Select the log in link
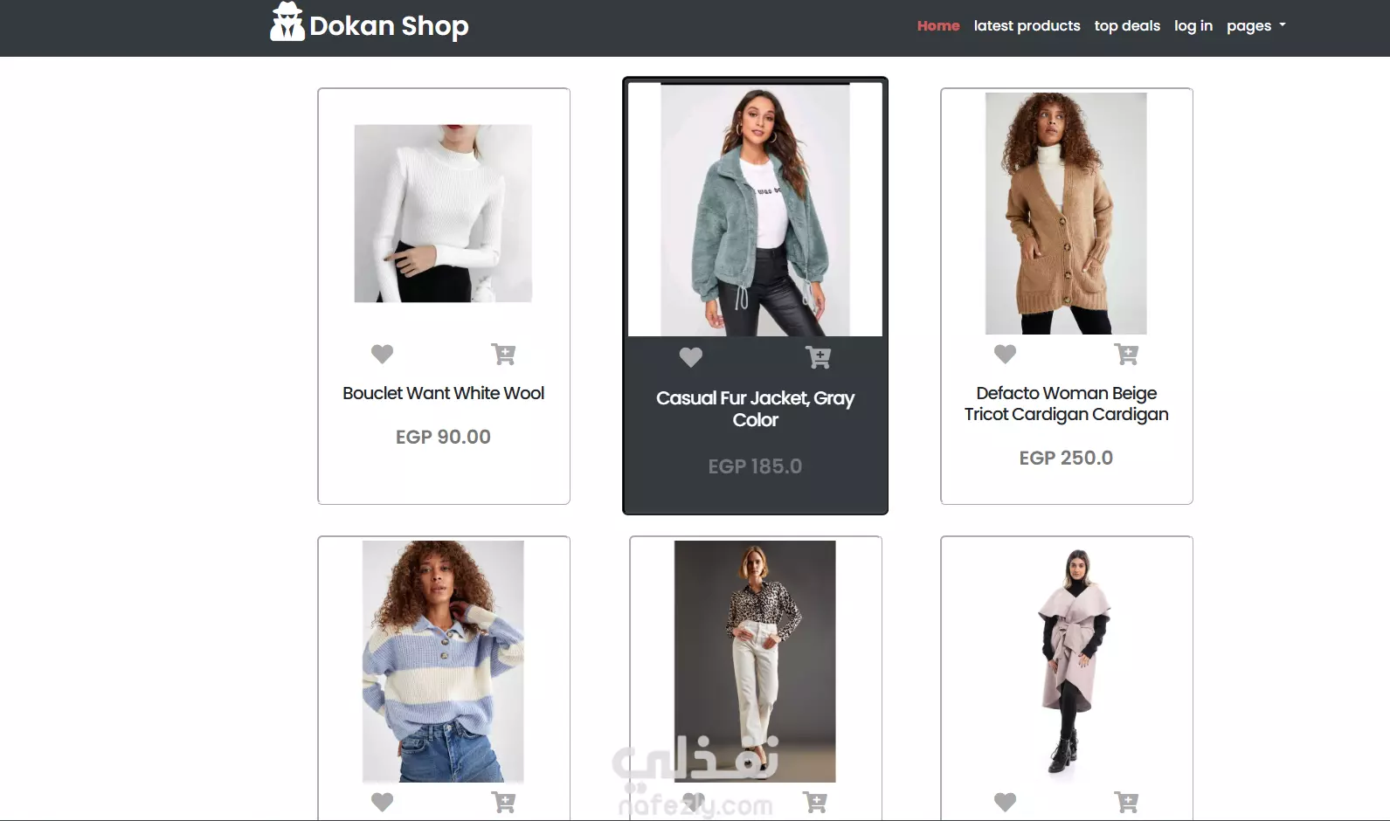The width and height of the screenshot is (1390, 821). click(1193, 26)
